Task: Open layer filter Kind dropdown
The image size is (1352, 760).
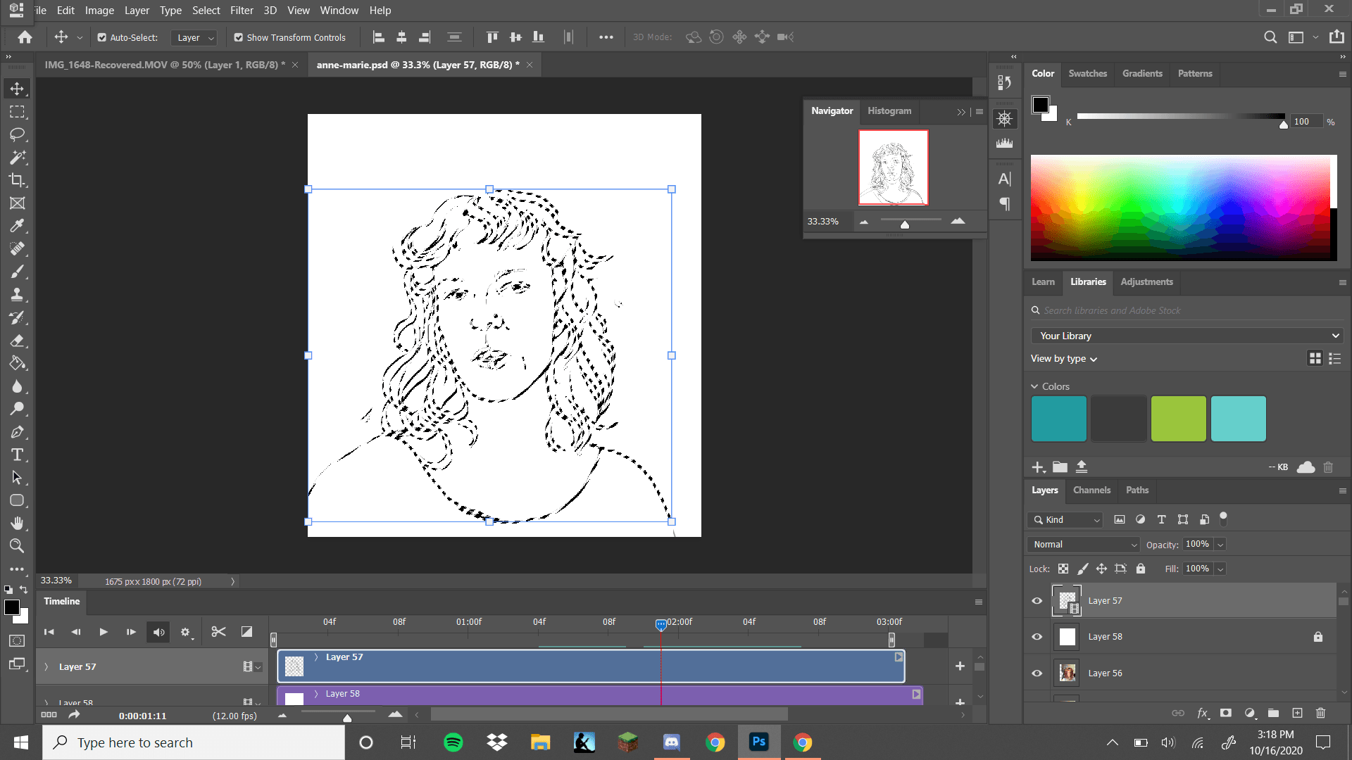Action: 1065,519
